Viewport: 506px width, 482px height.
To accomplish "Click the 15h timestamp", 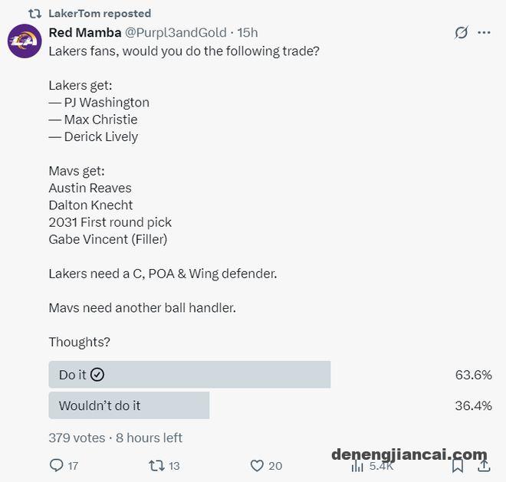I will pyautogui.click(x=248, y=32).
